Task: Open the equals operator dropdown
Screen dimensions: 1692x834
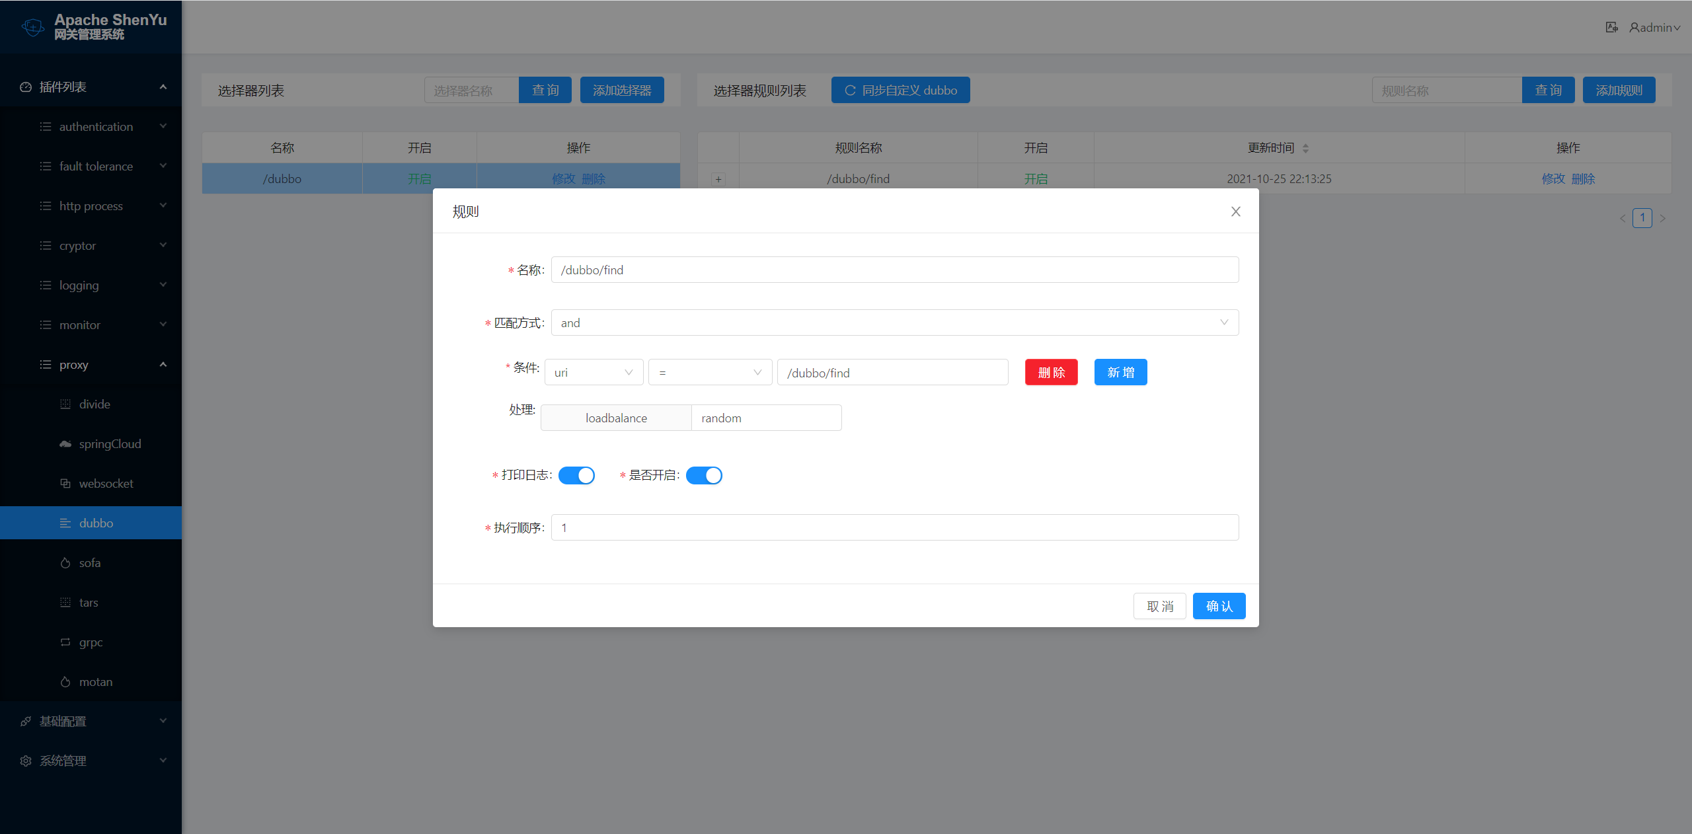Action: (709, 373)
